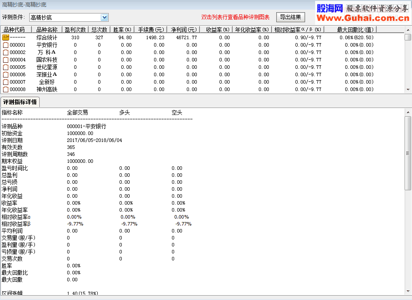The width and height of the screenshot is (412, 300).
Task: Click the 盈亏时间比 label
Action: click(15, 168)
